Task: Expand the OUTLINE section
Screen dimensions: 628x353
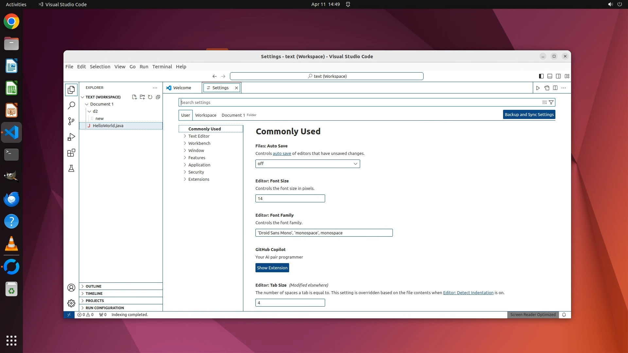Action: click(94, 286)
